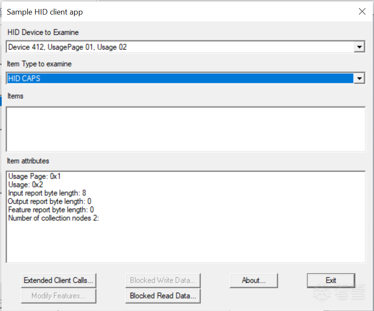Click the 'Number of collection nodes 2:' line
The width and height of the screenshot is (374, 311).
(54, 218)
